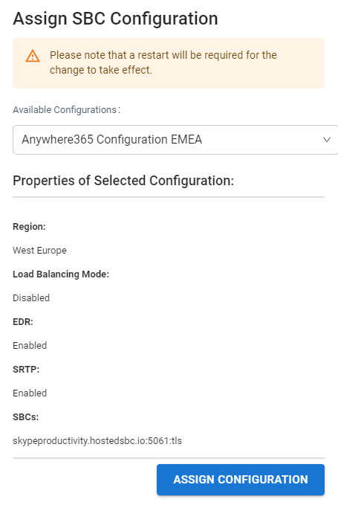Click the Assign Configuration button

241,480
